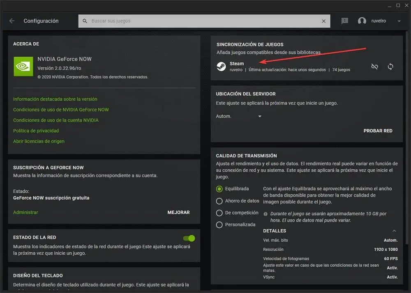Click the NVIDIA GeForce NOW logo

23,66
